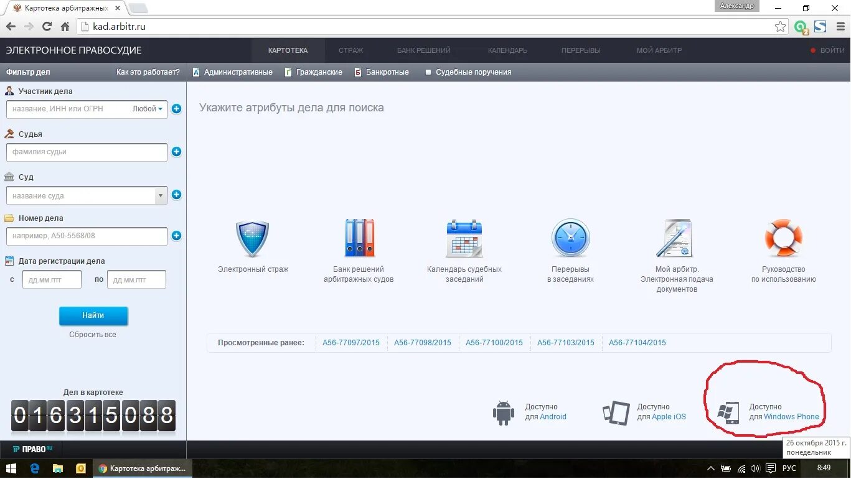The width and height of the screenshot is (851, 479).
Task: Open Руководство по использованию lifebuoy icon
Action: tap(783, 238)
